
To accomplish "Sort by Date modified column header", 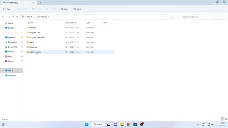I will (71, 23).
